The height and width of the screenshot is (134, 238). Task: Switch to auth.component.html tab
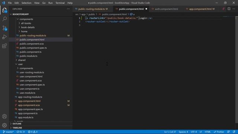tap(166, 9)
